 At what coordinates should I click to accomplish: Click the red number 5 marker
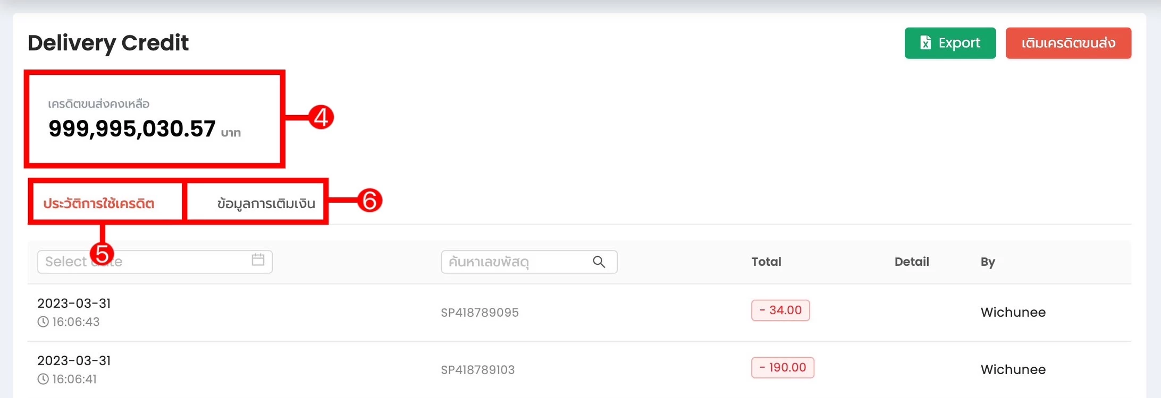(x=102, y=254)
